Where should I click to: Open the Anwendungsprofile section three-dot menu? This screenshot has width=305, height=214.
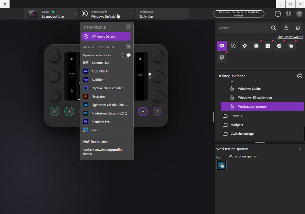coord(128,47)
